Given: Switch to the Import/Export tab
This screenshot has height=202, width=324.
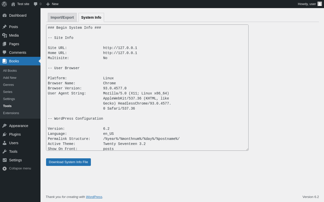Looking at the screenshot, I should click(x=62, y=17).
